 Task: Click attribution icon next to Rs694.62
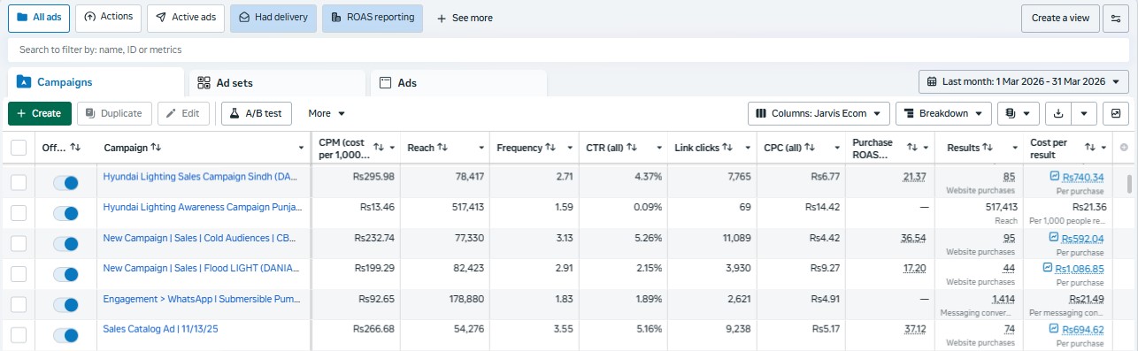coord(1054,330)
